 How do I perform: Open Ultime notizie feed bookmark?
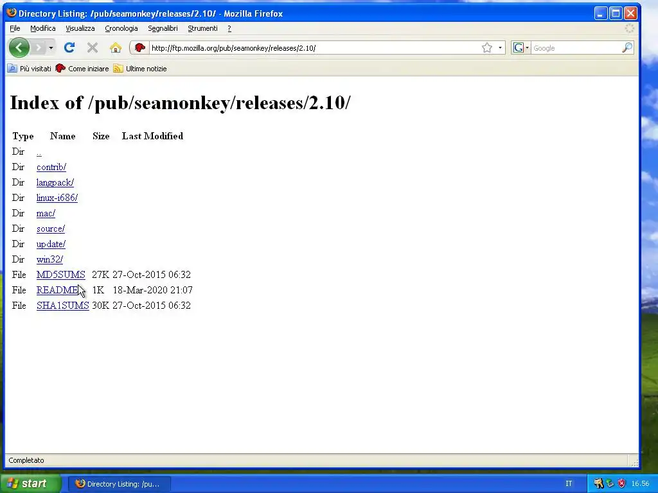coord(140,68)
